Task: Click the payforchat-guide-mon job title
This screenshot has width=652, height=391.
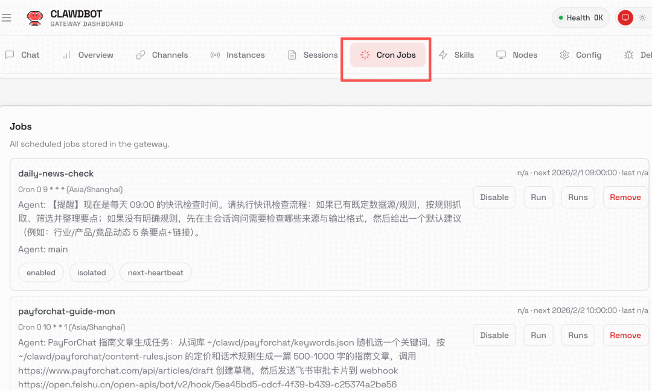Action: [x=66, y=311]
